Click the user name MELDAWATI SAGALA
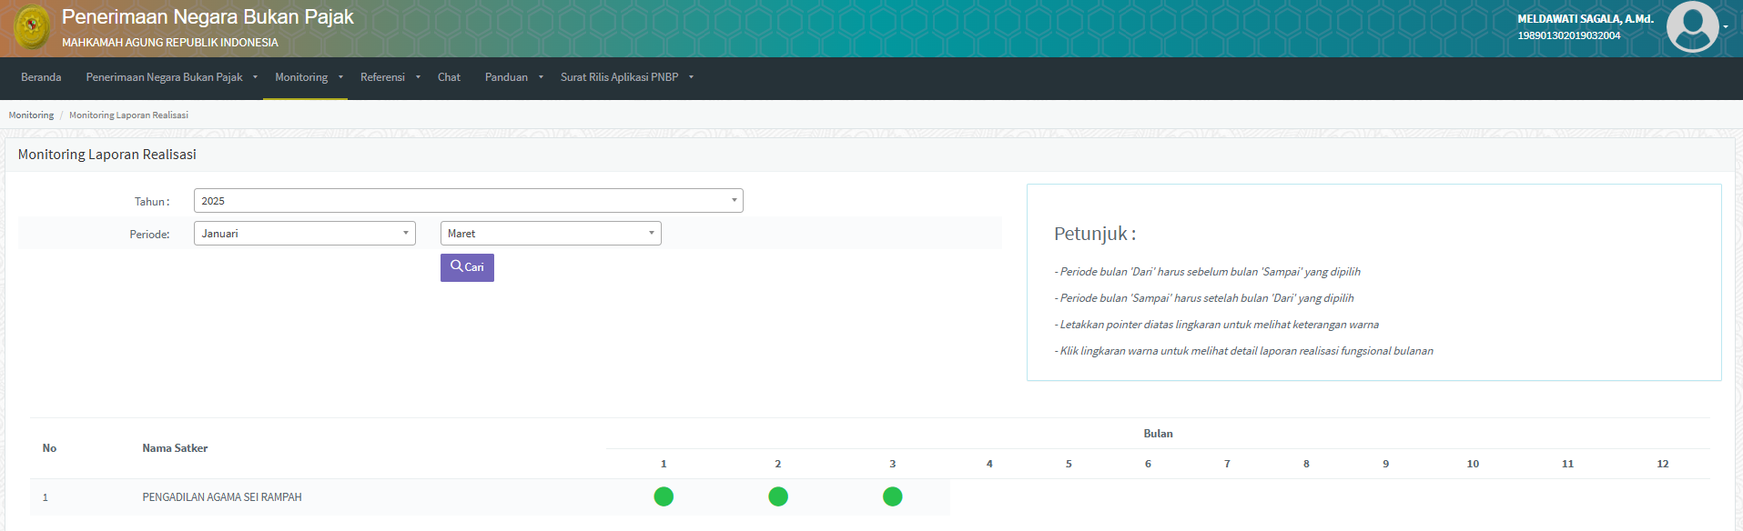The image size is (1743, 531). 1585,19
